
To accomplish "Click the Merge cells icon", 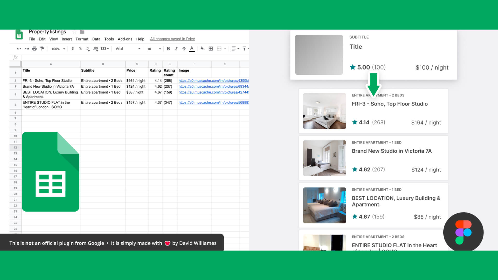I will pos(219,48).
